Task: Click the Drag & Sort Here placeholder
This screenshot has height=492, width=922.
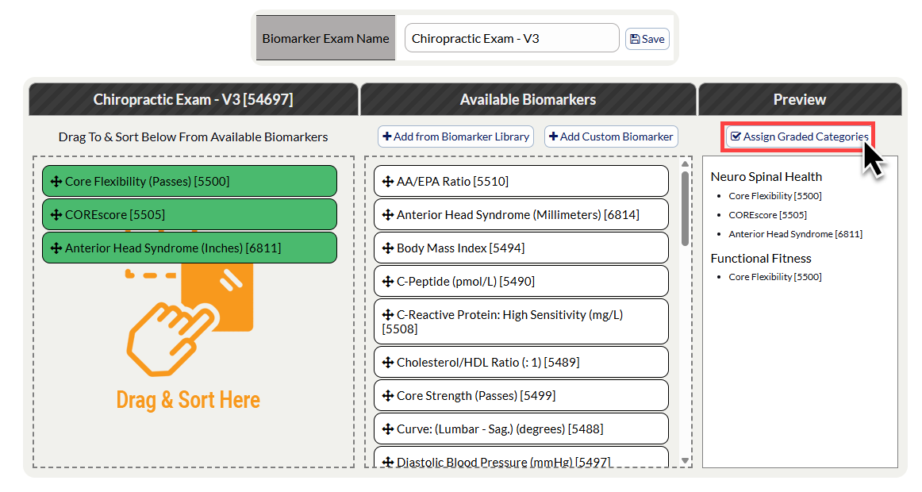Action: [x=188, y=400]
